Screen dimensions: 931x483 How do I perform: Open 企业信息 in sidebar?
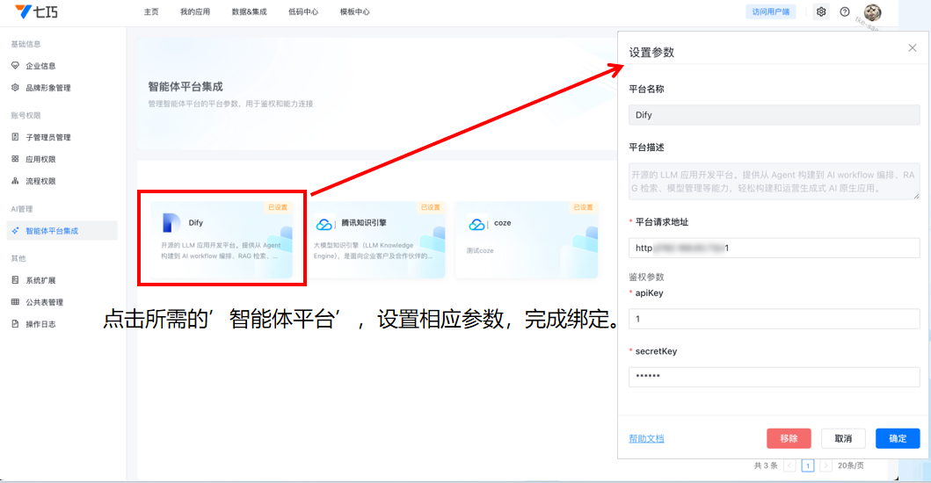(40, 66)
